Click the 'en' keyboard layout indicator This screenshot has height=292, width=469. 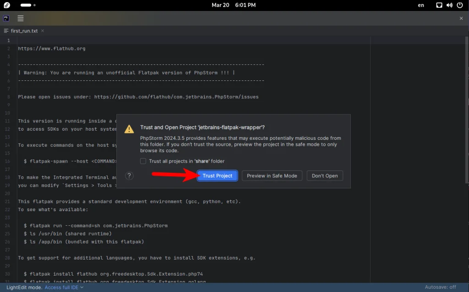click(420, 5)
